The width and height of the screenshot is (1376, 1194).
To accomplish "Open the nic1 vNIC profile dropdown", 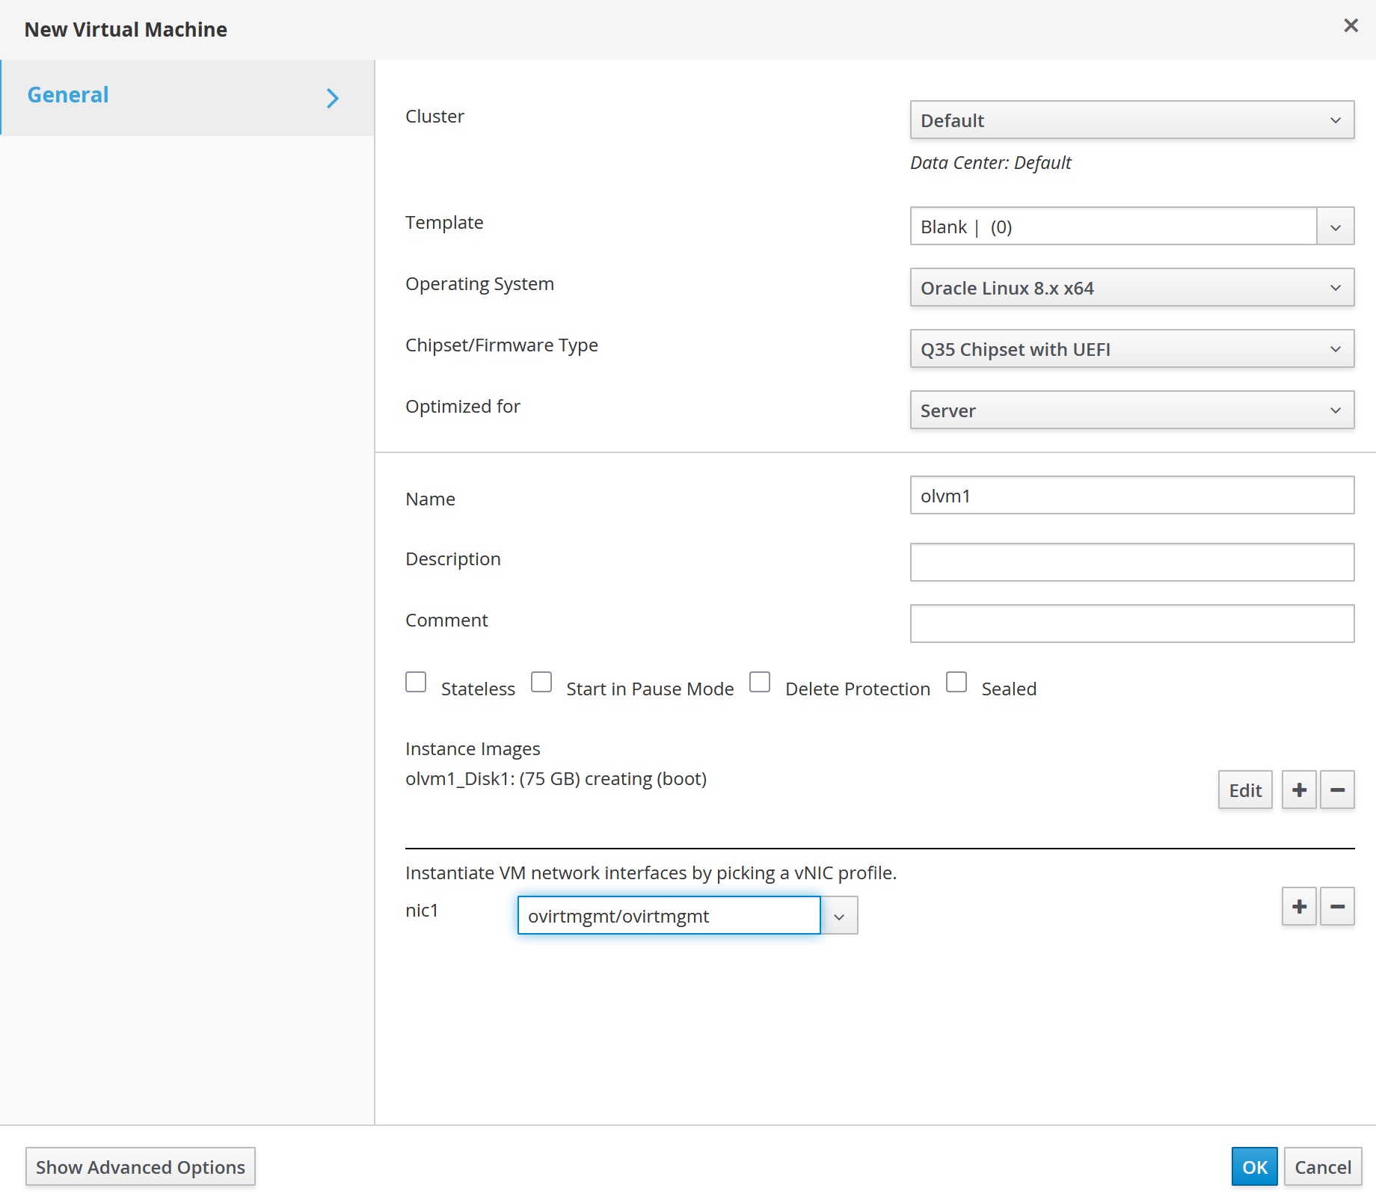I will point(839,915).
